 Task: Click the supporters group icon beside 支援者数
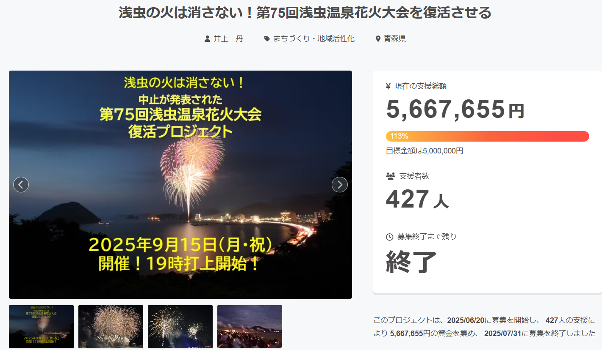[x=391, y=176]
